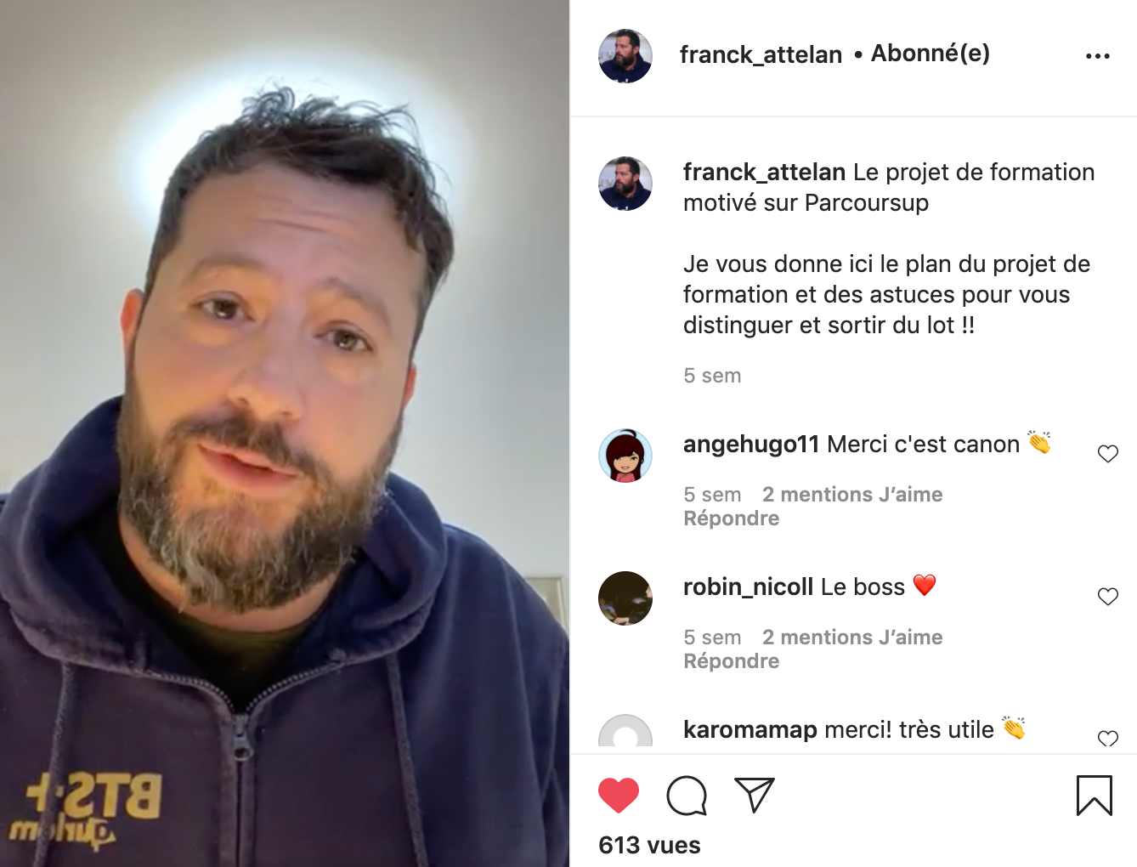Screen dimensions: 1137x867
Task: Reply to angehugo11 with Répondre
Action: tap(732, 518)
